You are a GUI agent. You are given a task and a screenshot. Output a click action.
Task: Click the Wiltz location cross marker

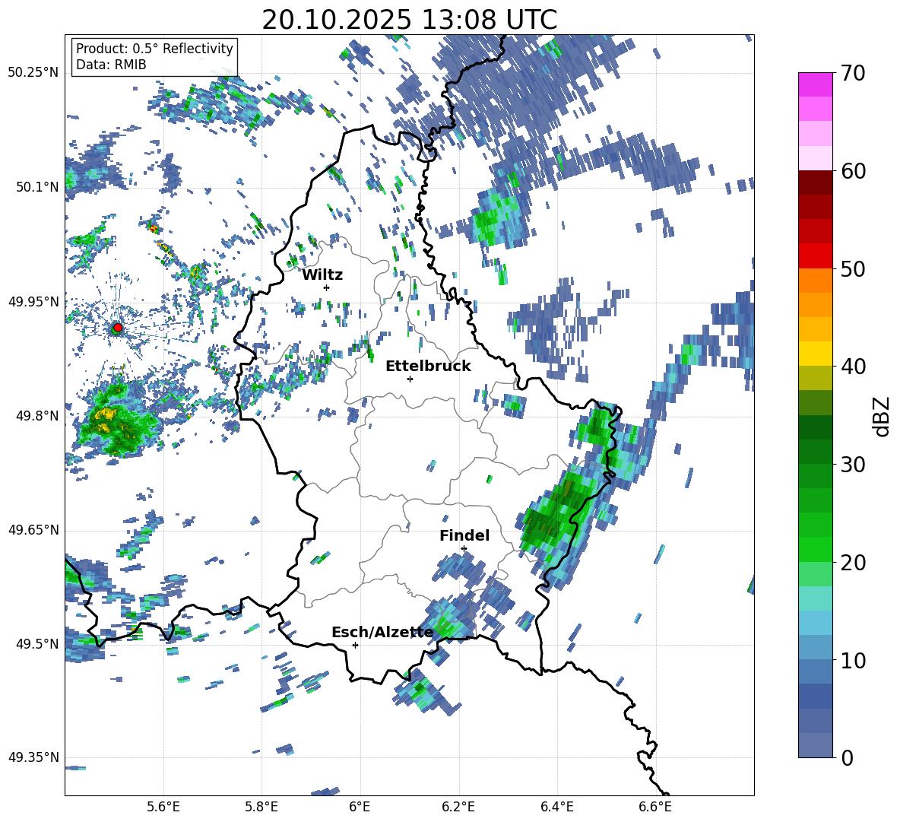327,287
